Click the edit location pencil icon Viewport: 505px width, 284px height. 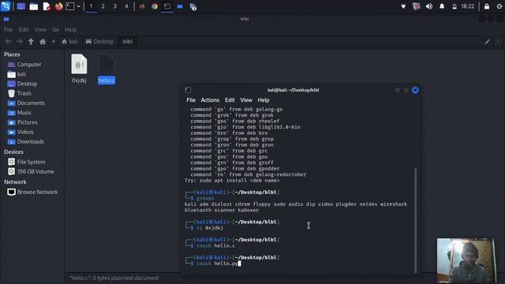coord(488,42)
